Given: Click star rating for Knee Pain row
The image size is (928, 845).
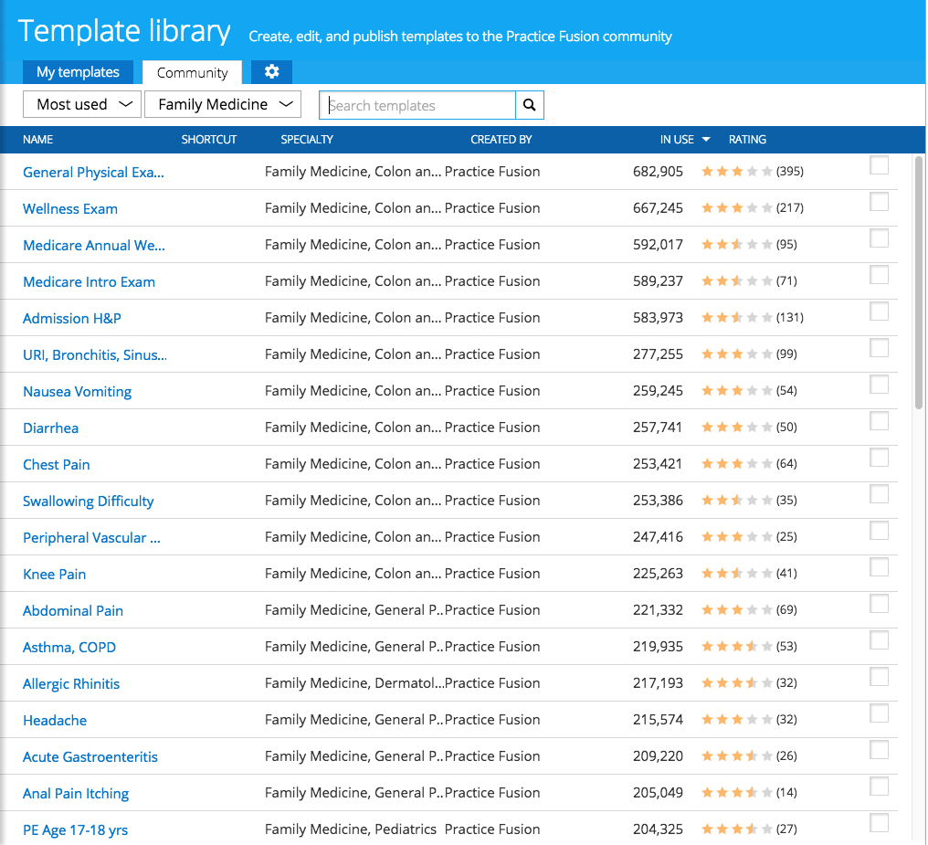Looking at the screenshot, I should coord(736,574).
